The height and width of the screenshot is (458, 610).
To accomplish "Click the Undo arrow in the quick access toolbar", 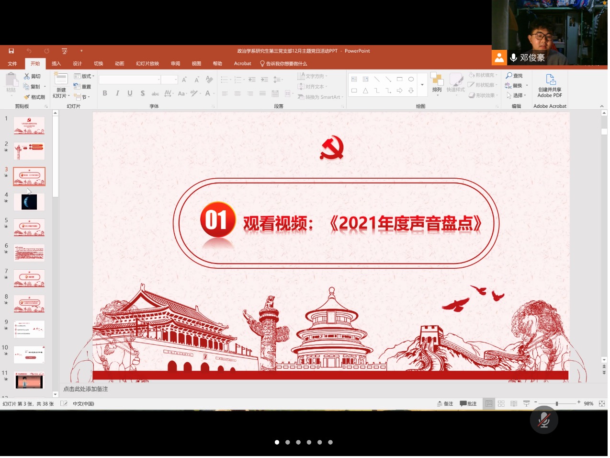I will [x=29, y=51].
